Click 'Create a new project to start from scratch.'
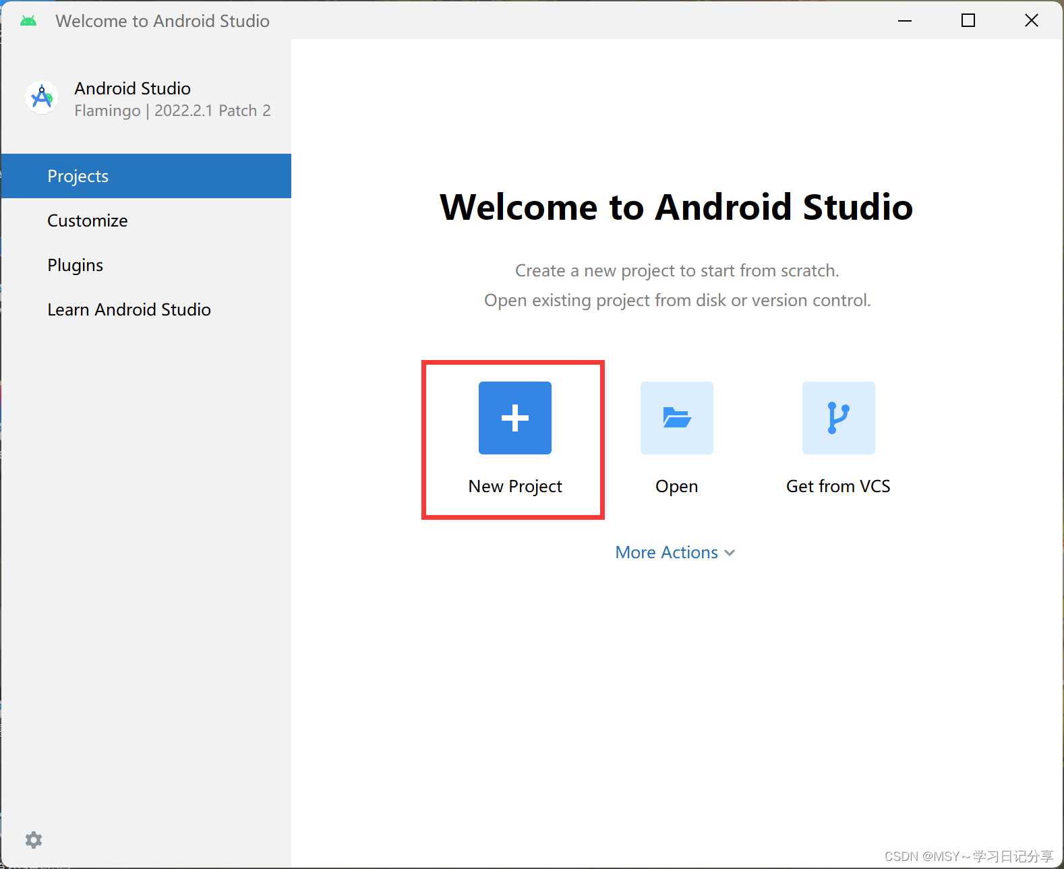The image size is (1064, 869). 677,270
